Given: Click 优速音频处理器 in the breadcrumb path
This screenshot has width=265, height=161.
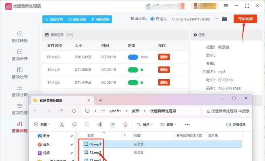Looking at the screenshot, I should (163, 111).
